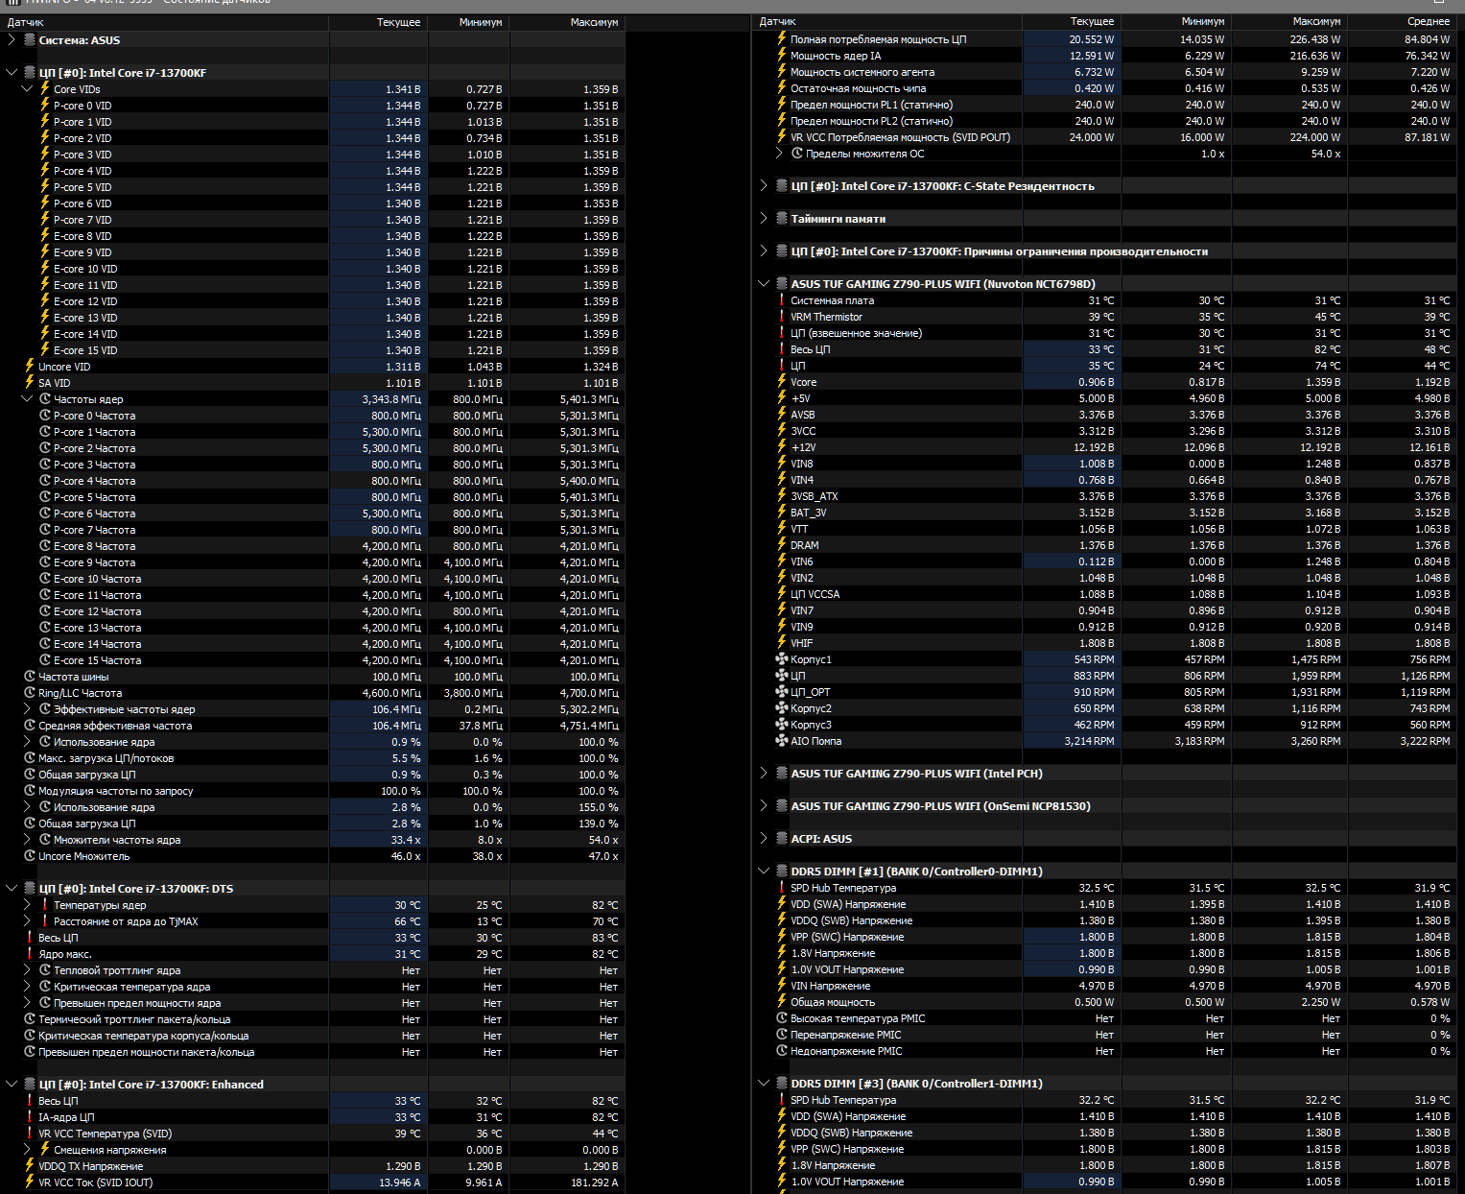Expand the ACPI: ASUS group

[x=764, y=839]
